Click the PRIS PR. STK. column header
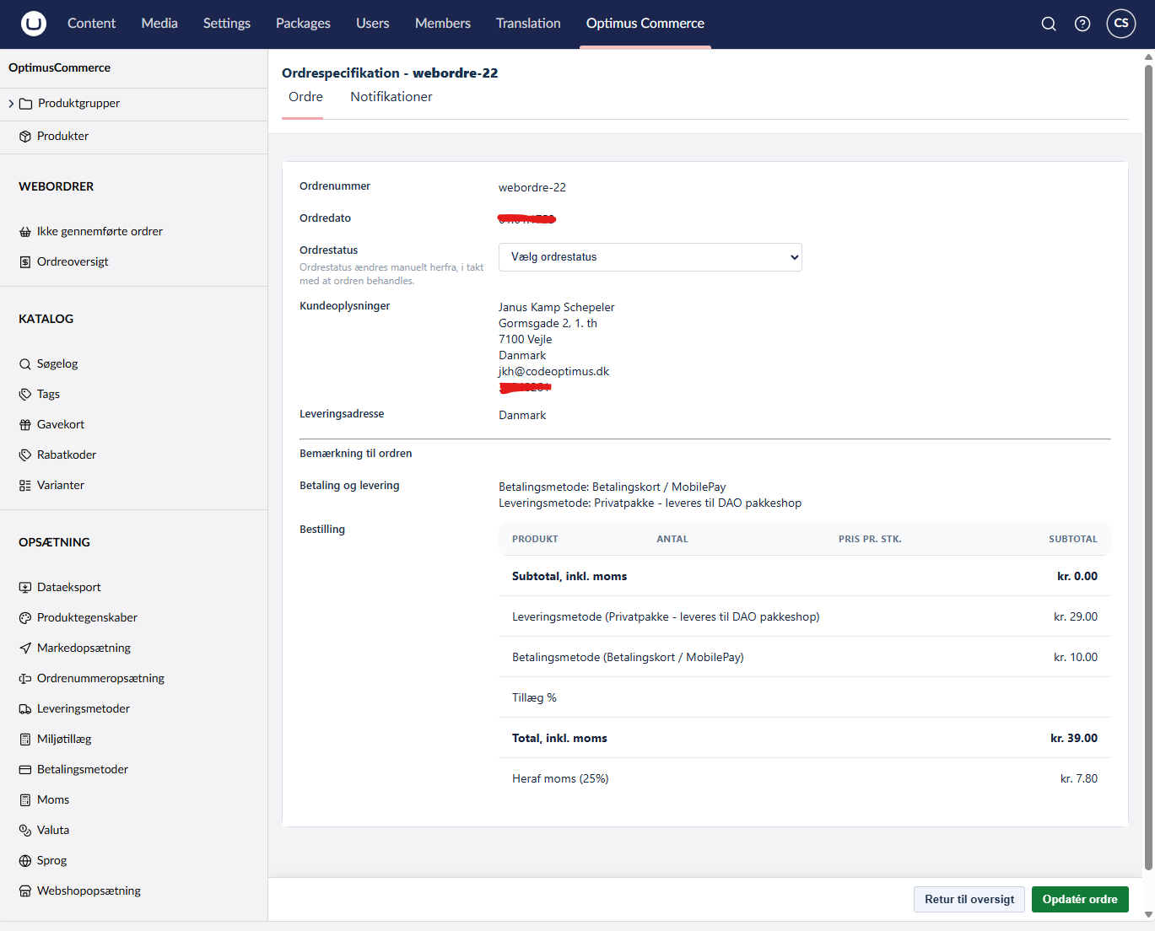Screen dimensions: 1155x931 (870, 540)
